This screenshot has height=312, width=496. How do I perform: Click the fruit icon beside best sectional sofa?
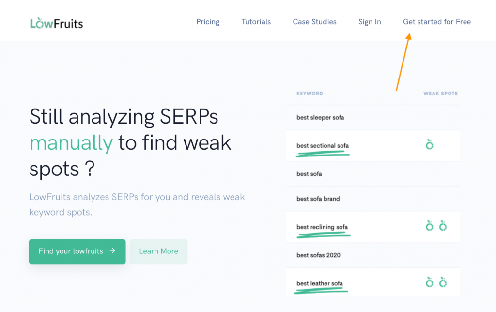pyautogui.click(x=429, y=144)
